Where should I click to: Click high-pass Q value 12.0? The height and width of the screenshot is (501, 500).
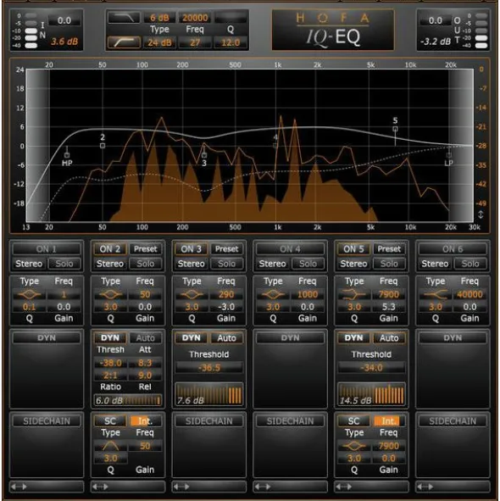[231, 42]
